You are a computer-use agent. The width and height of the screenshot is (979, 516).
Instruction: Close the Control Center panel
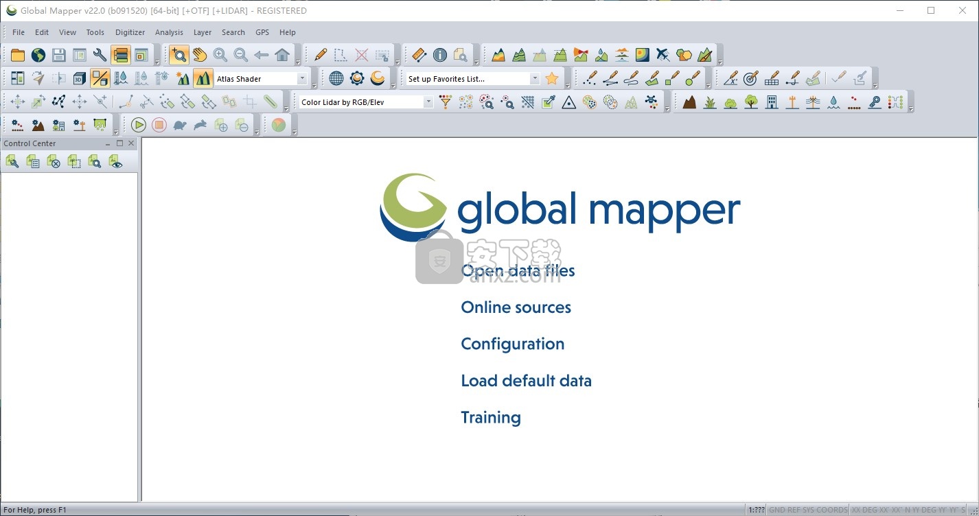[131, 143]
